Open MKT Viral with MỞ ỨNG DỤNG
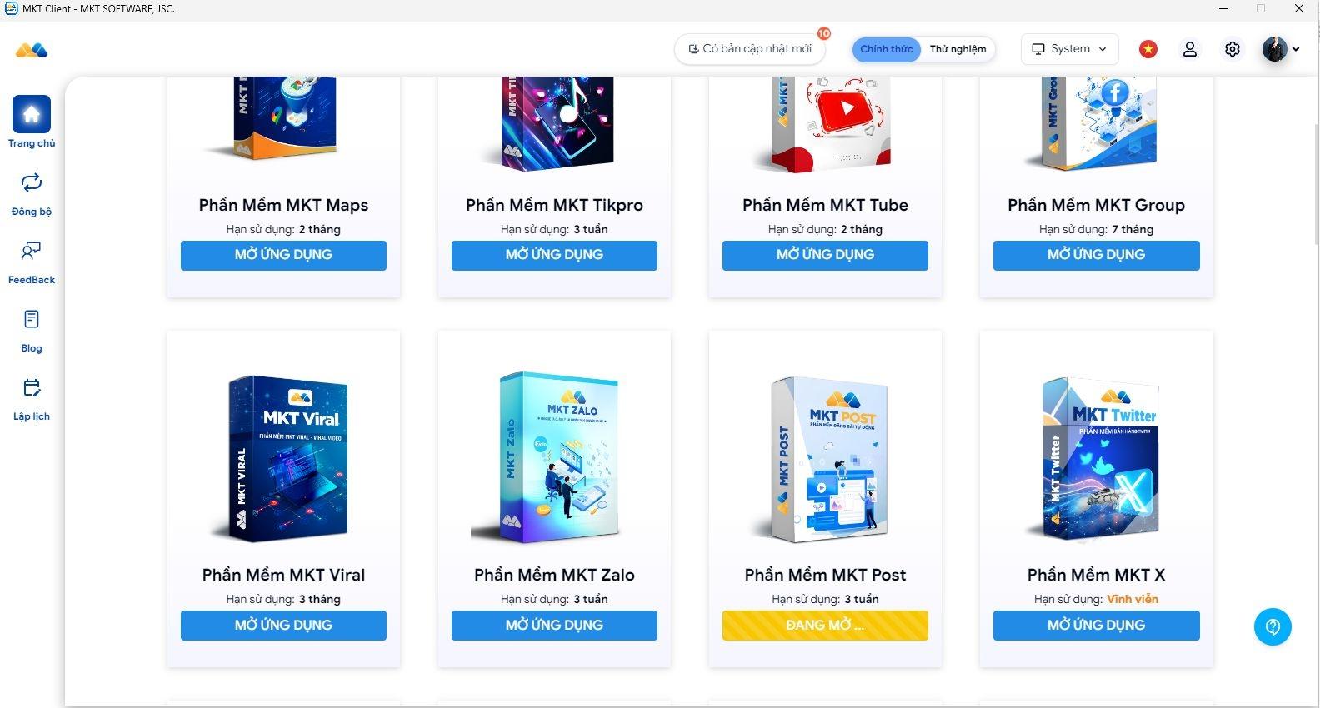The width and height of the screenshot is (1320, 708). coord(283,626)
